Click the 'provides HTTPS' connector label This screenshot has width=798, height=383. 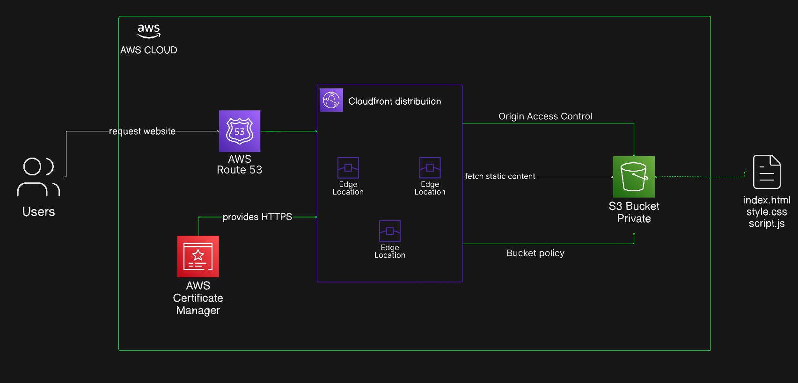click(x=257, y=217)
